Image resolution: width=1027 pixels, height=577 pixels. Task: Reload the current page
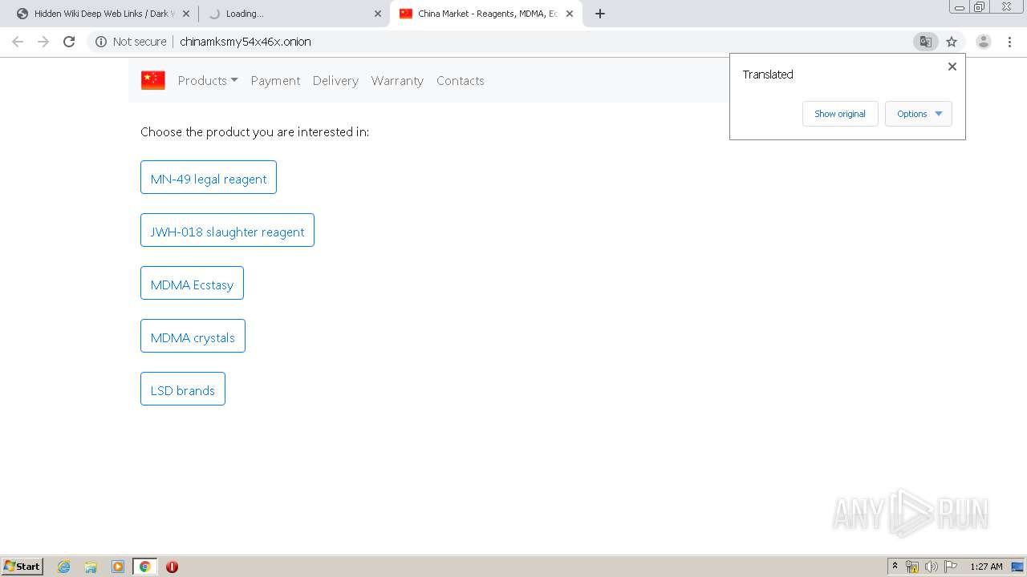click(69, 42)
